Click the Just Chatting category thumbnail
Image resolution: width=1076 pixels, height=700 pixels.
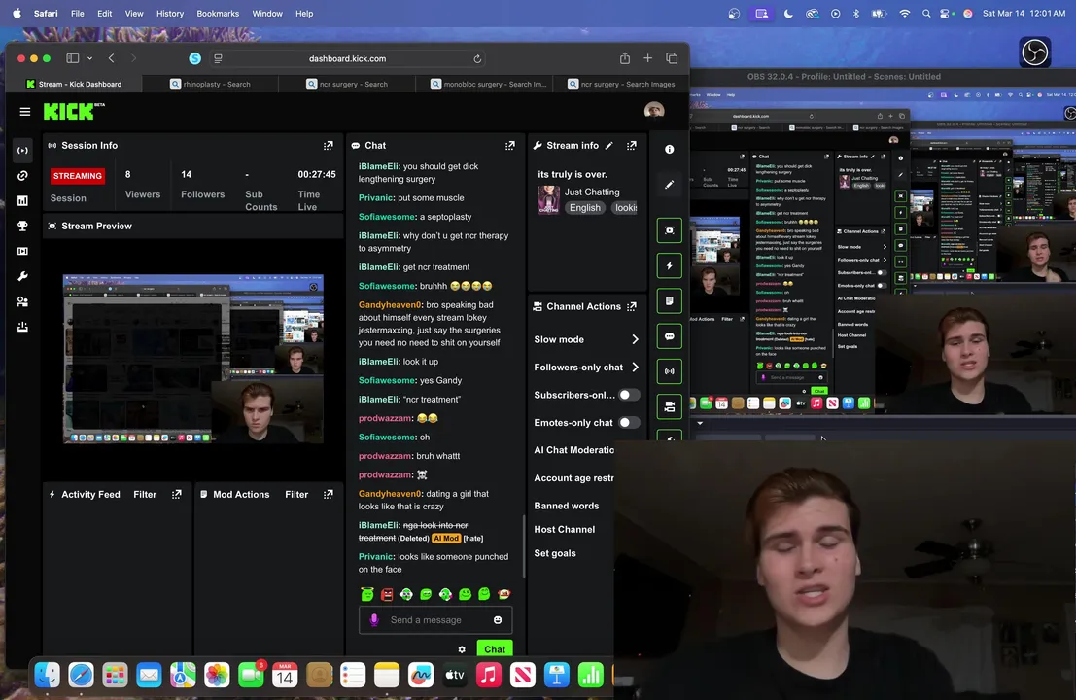(x=548, y=199)
